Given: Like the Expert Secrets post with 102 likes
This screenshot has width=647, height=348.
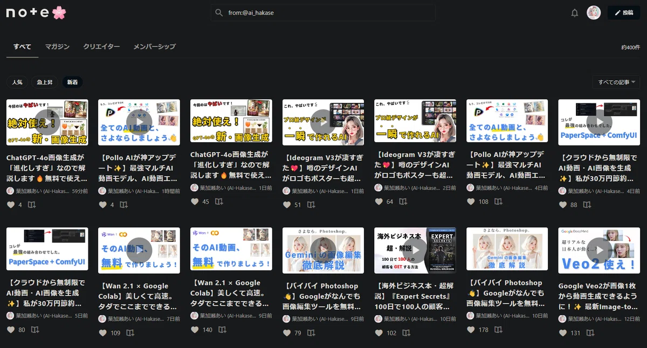Looking at the screenshot, I should coord(379,333).
